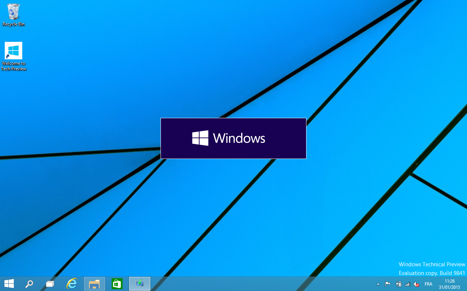Click the Windows splash banner

233,138
